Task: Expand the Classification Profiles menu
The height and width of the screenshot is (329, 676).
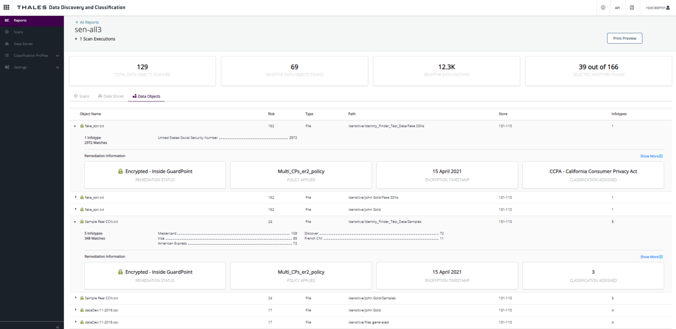Action: coord(57,55)
